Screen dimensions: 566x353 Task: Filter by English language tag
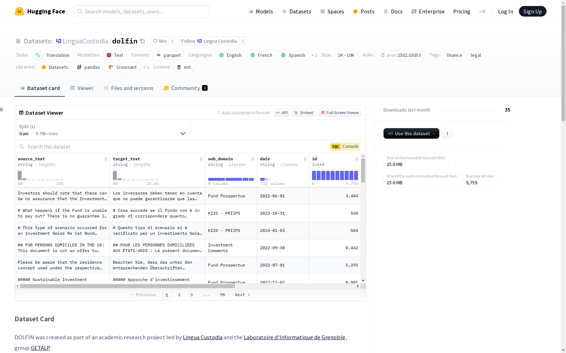[230, 55]
